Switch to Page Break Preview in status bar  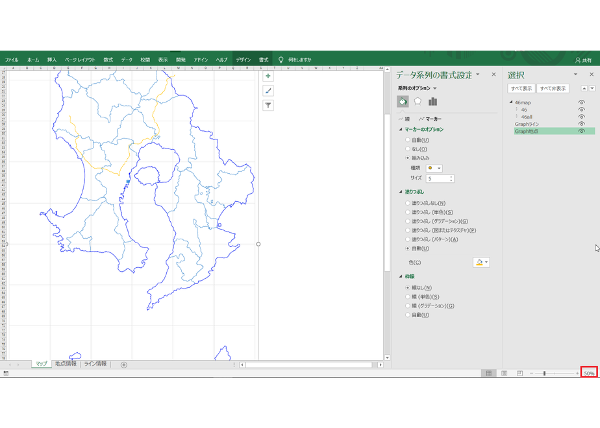[519, 374]
